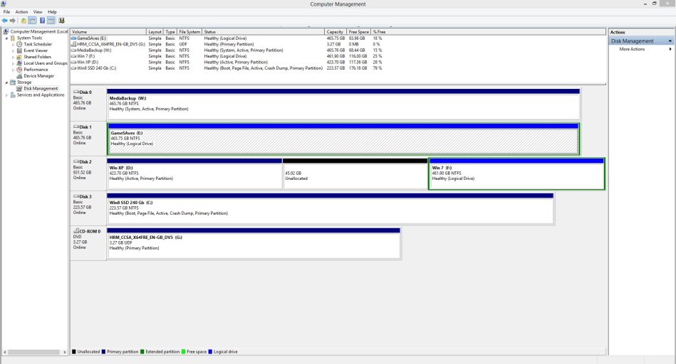Expand the Event Viewer node

[14, 50]
